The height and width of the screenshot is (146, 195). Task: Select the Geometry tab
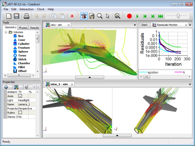tap(10, 27)
